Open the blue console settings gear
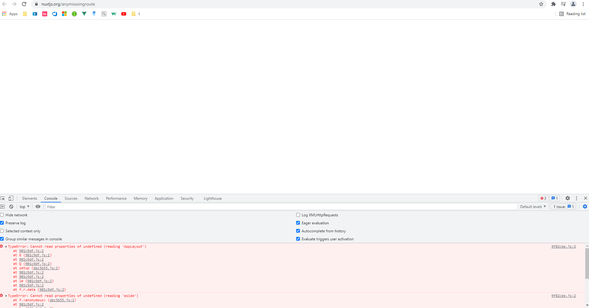The height and width of the screenshot is (308, 589). click(x=585, y=207)
